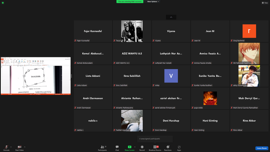
Task: Select Hani Ginting's tile
Action: (x=210, y=121)
